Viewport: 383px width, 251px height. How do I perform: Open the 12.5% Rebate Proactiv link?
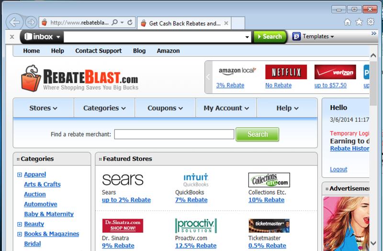pos(196,246)
